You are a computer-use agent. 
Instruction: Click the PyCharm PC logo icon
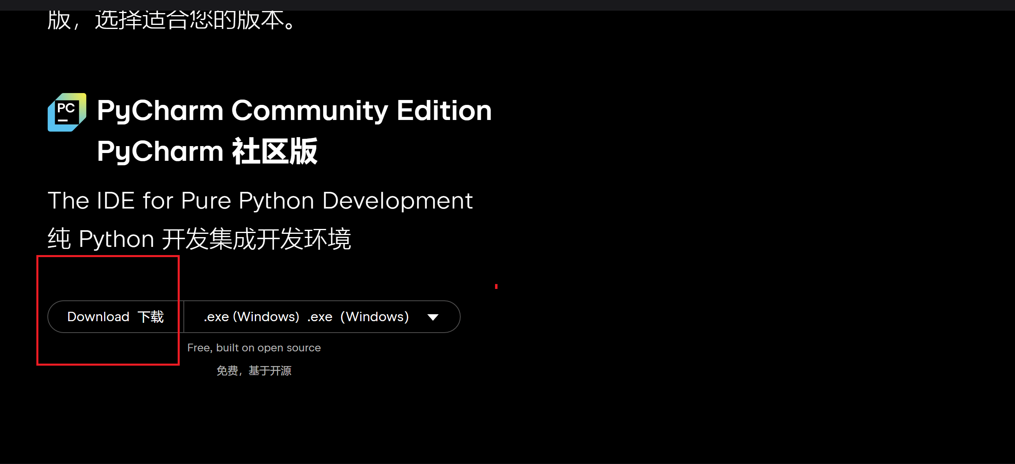(x=67, y=112)
